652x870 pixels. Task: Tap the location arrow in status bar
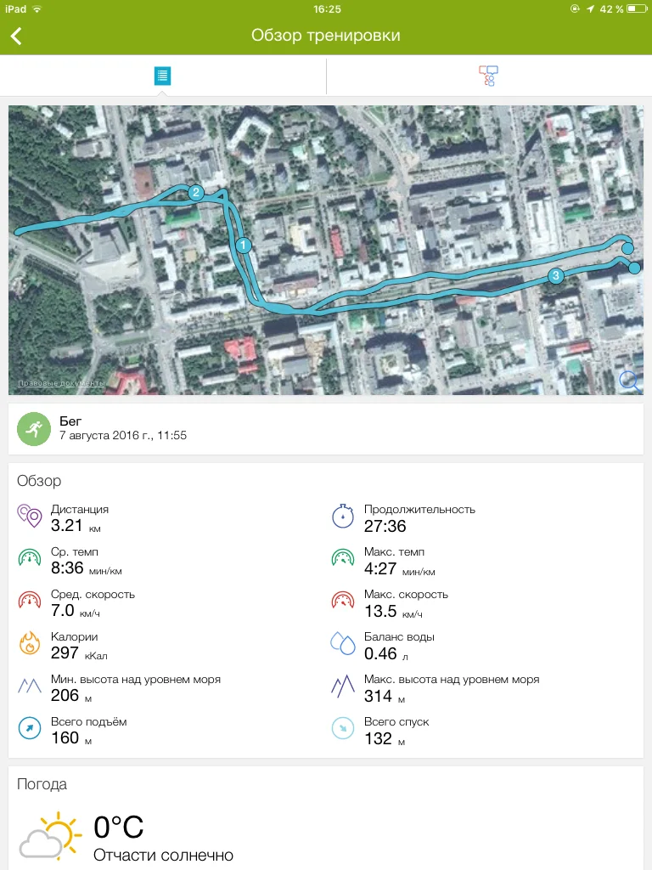click(590, 8)
